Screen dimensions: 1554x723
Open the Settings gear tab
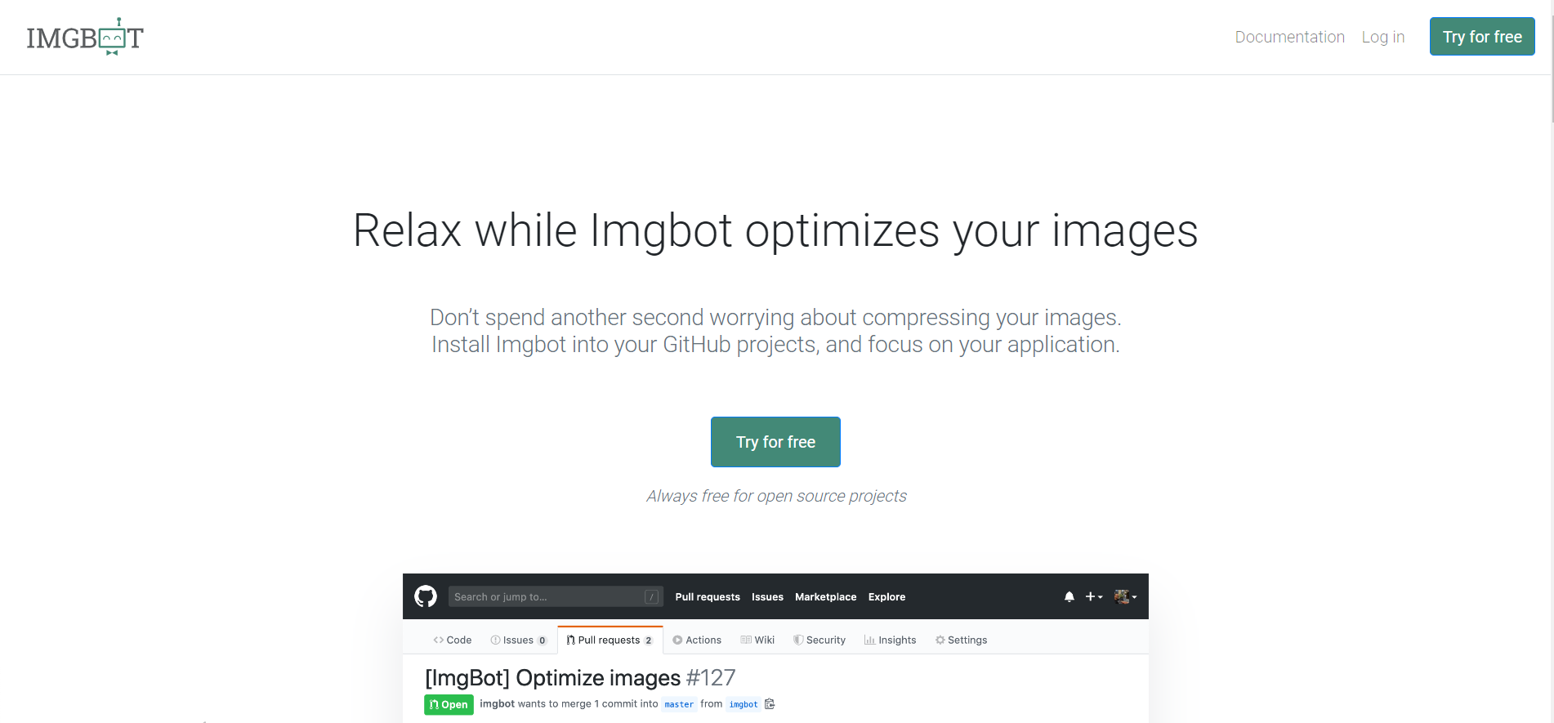(961, 640)
